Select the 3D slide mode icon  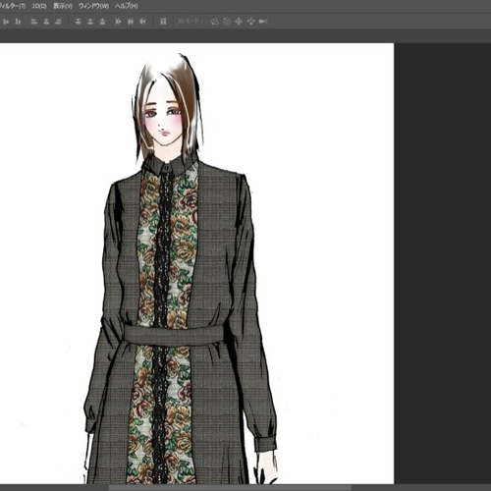click(x=251, y=22)
